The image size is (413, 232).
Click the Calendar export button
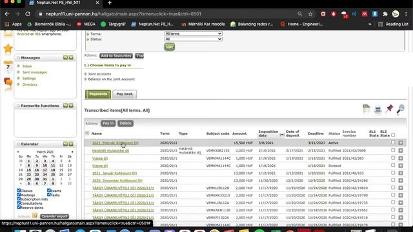tap(54, 217)
